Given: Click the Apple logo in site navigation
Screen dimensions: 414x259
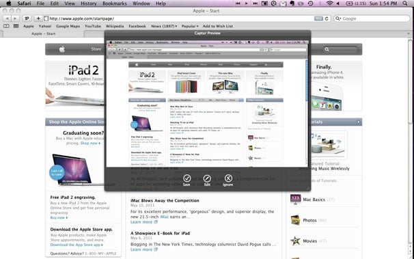Looking at the screenshot, I should click(x=62, y=49).
